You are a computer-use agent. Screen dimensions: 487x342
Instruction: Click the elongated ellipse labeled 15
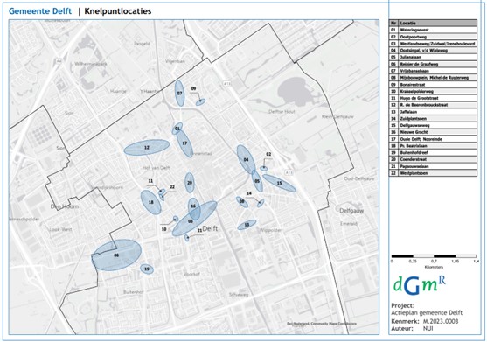(279, 183)
